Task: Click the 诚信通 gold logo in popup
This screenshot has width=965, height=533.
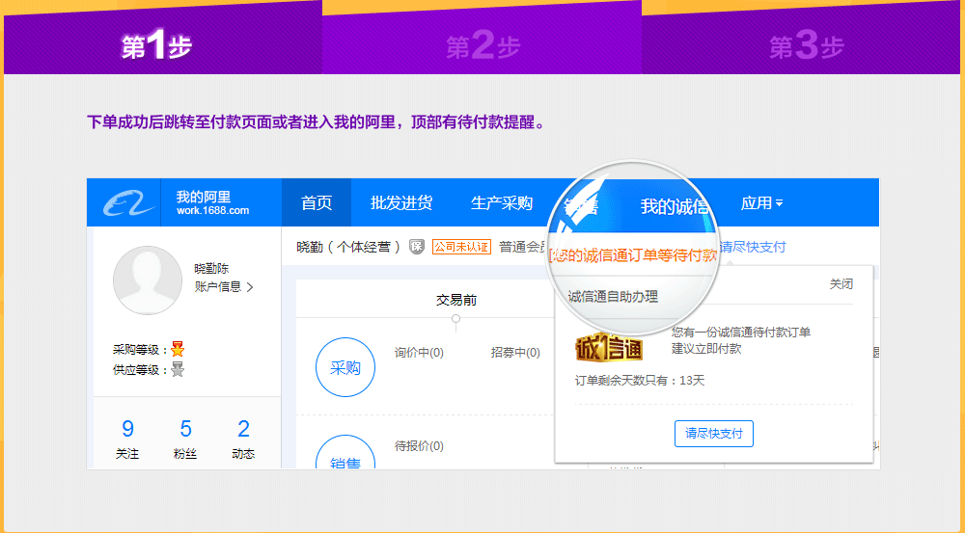Action: [609, 345]
